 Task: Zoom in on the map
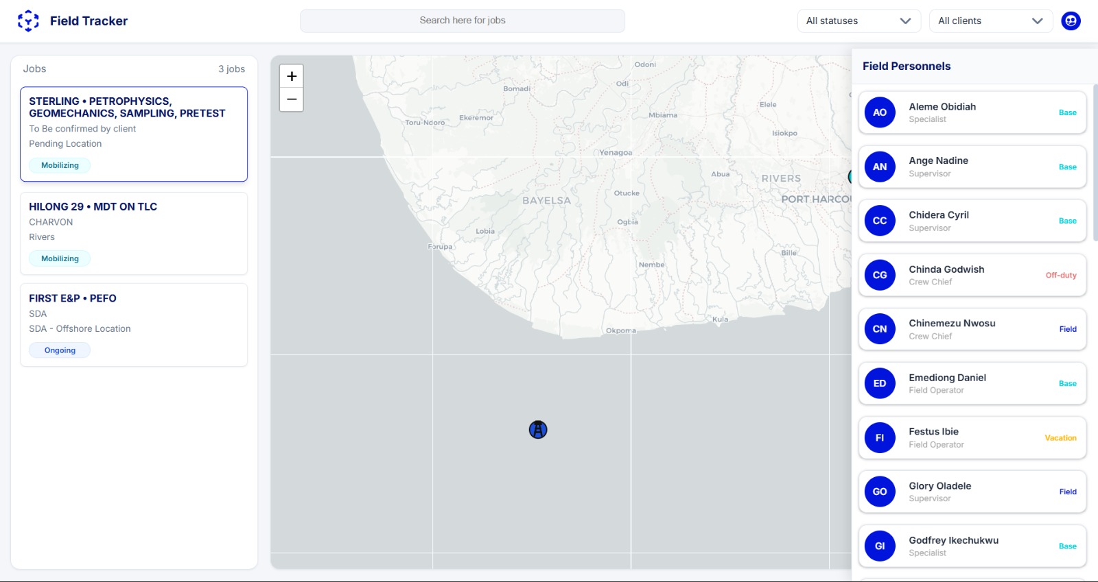tap(292, 76)
